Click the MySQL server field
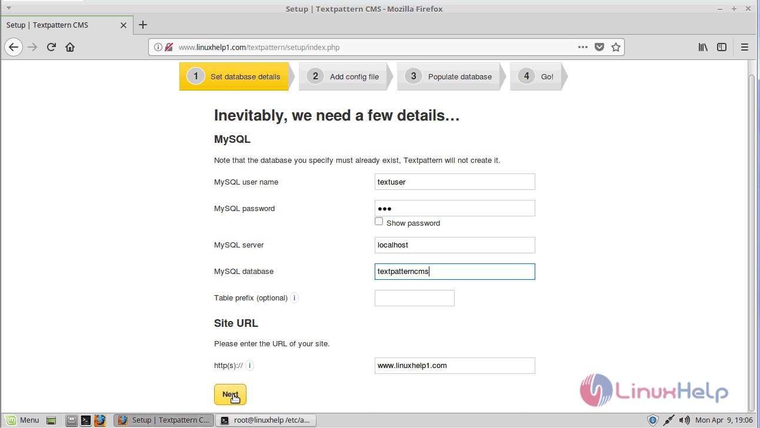Viewport: 760px width, 428px height. tap(455, 245)
